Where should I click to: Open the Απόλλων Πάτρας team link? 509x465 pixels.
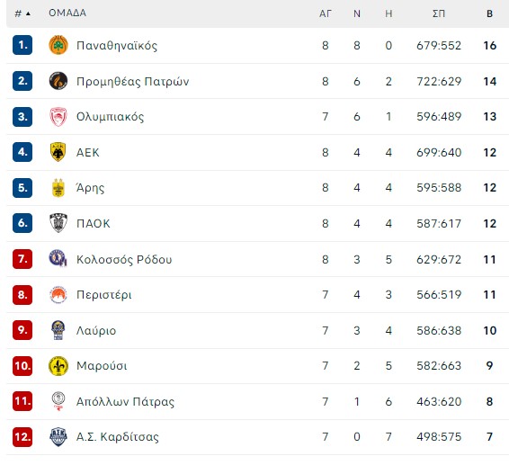click(x=125, y=402)
